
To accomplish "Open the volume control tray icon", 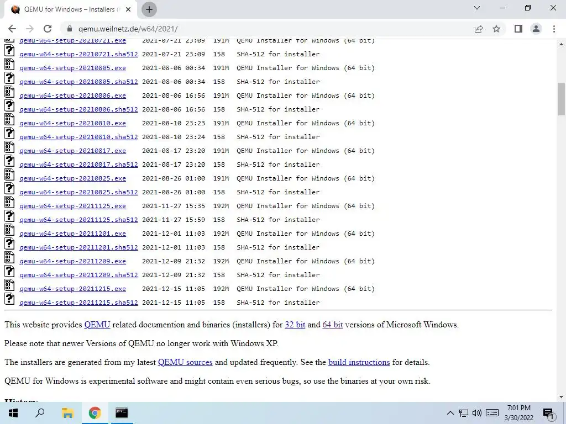I will [477, 413].
